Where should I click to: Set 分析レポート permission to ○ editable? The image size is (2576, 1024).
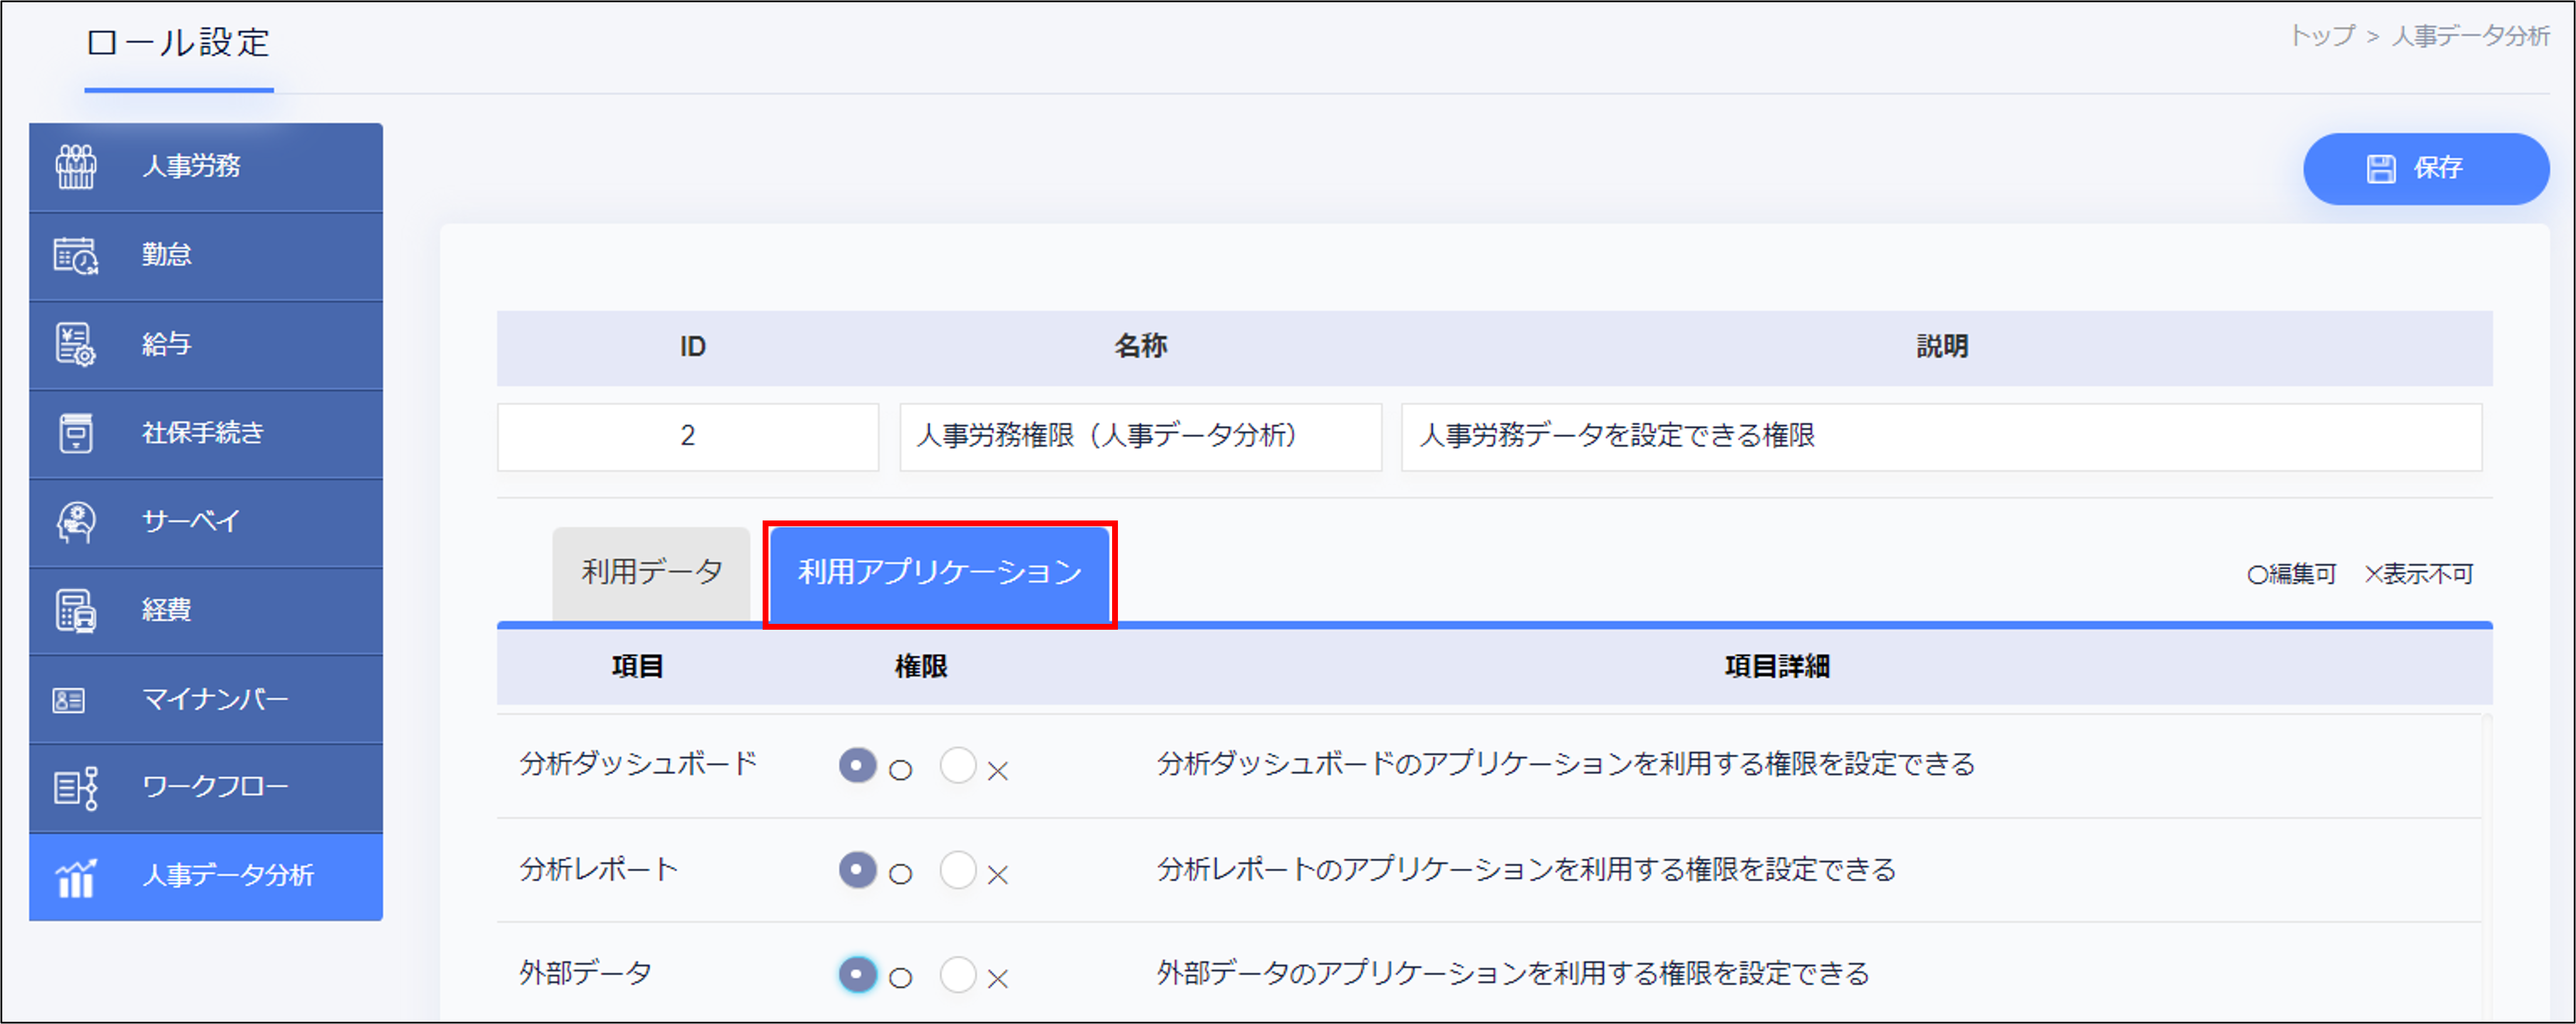(x=857, y=870)
